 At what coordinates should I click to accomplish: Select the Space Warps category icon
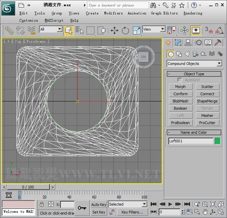point(212,54)
